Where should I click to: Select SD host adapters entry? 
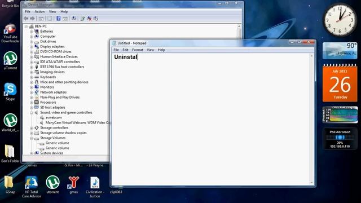(52, 108)
